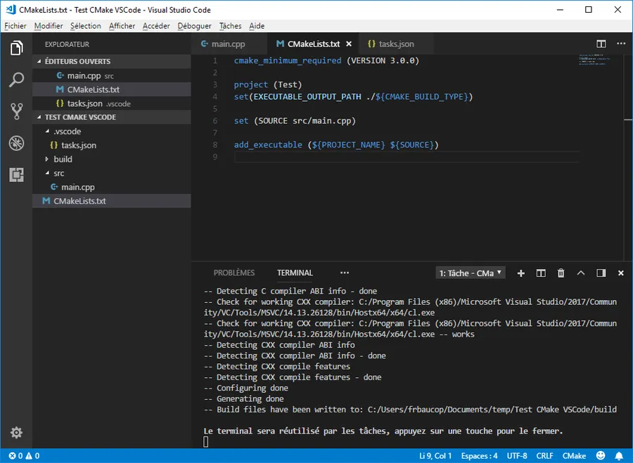Switch to the PROBLÈMES panel tab
This screenshot has height=463, width=633.
click(x=234, y=273)
